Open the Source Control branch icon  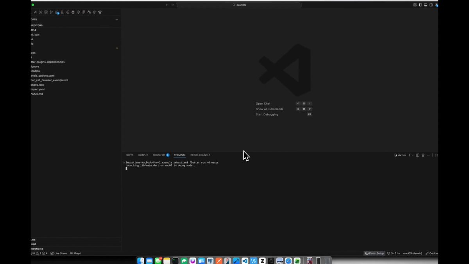pyautogui.click(x=51, y=12)
